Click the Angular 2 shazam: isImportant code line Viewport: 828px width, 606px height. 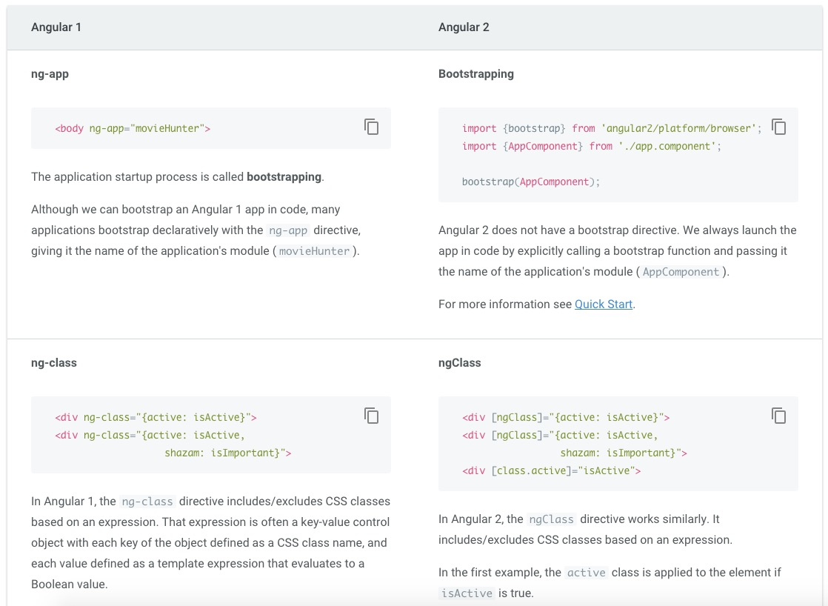[x=623, y=453]
